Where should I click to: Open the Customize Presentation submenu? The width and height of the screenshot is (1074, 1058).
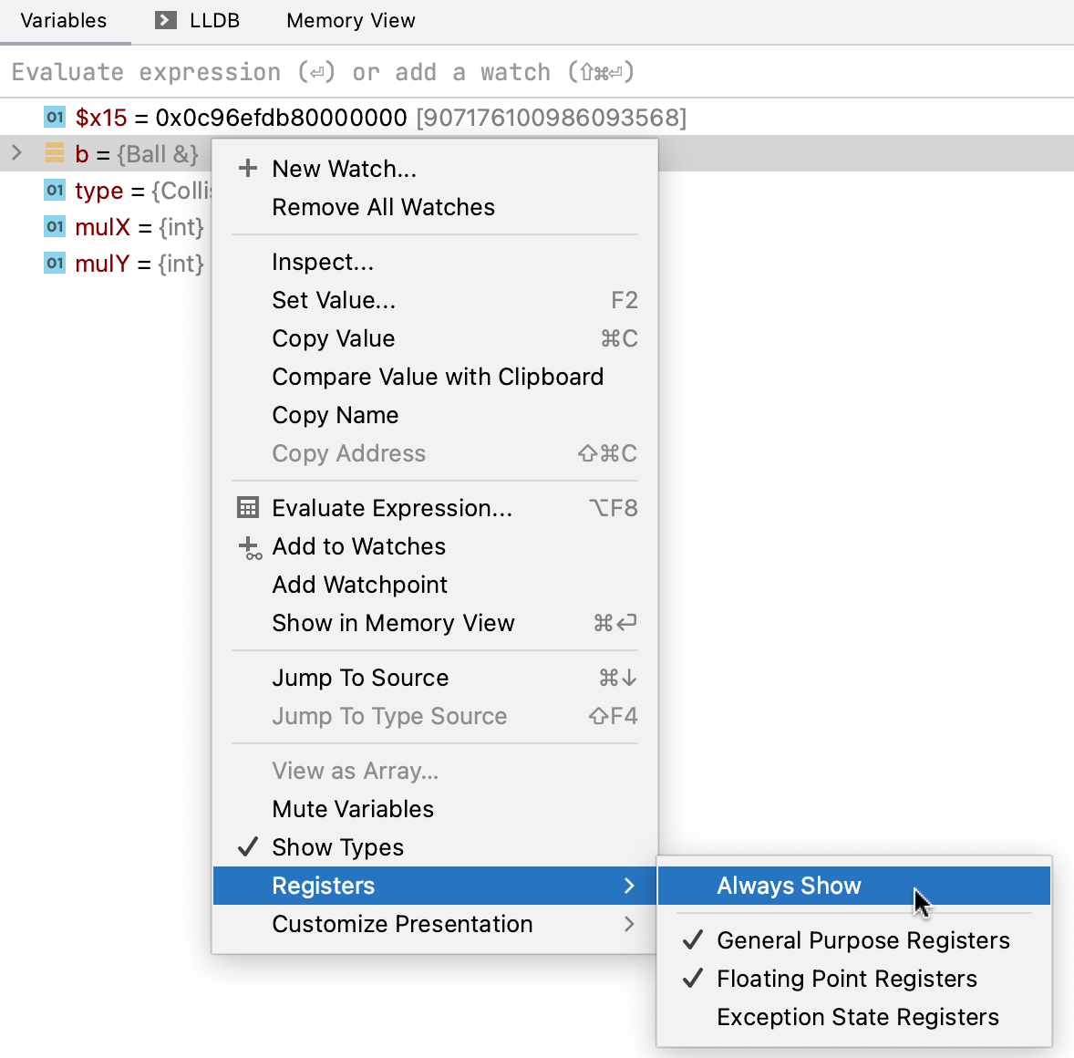(402, 924)
